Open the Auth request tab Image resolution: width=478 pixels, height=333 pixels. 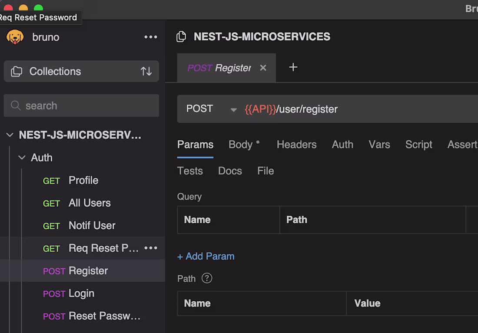[342, 145]
